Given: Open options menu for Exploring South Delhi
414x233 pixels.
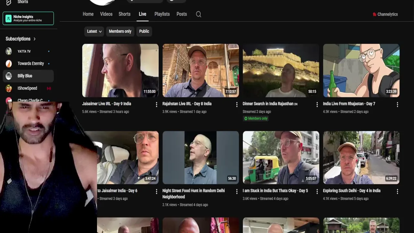Looking at the screenshot, I should [397, 192].
